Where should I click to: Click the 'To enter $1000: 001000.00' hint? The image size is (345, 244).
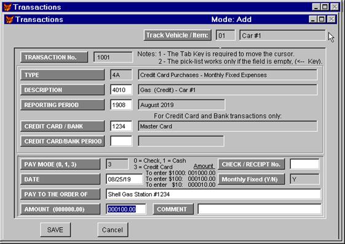(180, 173)
